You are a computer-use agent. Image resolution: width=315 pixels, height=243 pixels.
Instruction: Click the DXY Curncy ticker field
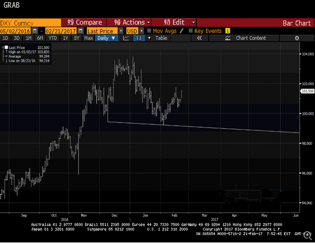tap(30, 23)
